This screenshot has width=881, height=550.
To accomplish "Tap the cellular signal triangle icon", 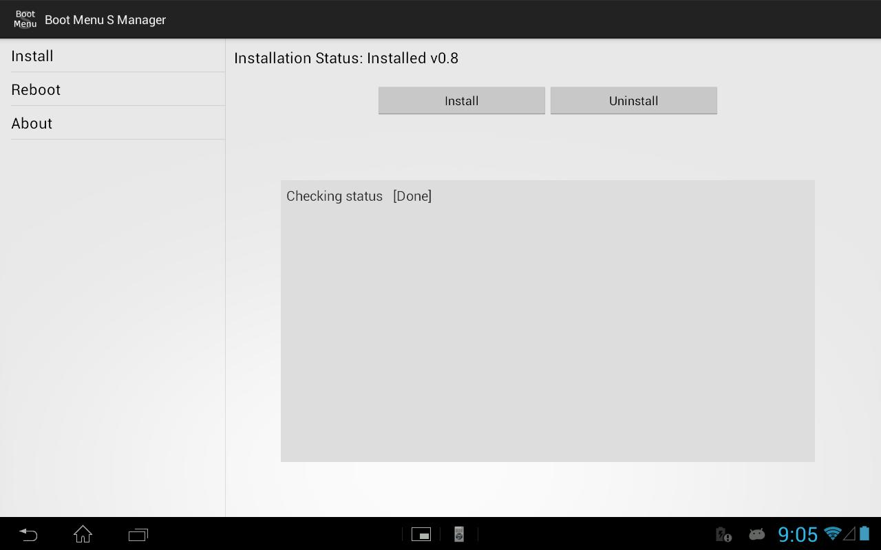I will (849, 534).
